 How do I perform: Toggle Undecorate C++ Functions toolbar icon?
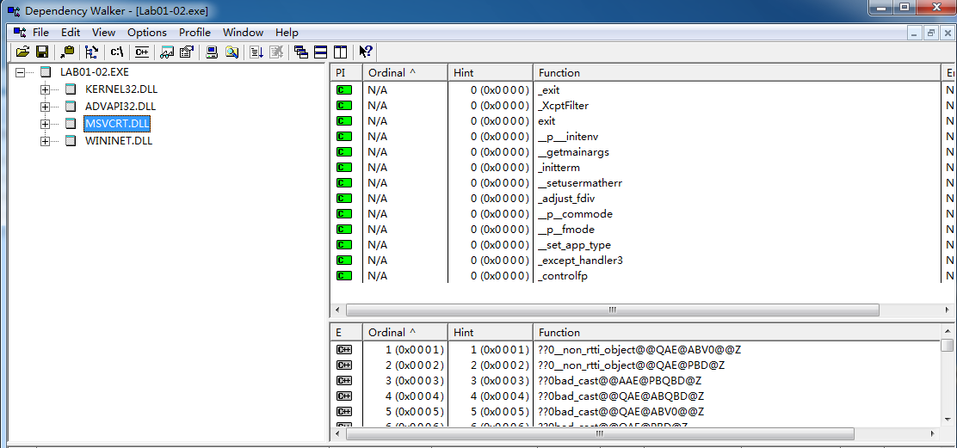coord(142,52)
